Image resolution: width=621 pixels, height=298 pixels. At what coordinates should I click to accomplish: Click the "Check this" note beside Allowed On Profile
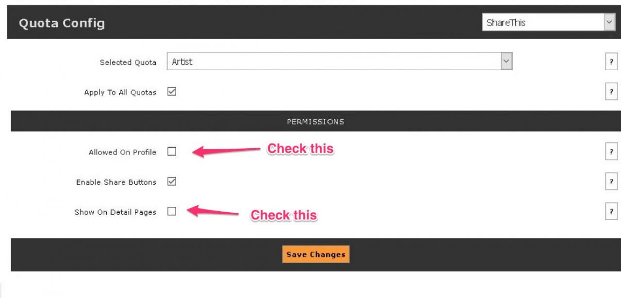[x=301, y=149]
